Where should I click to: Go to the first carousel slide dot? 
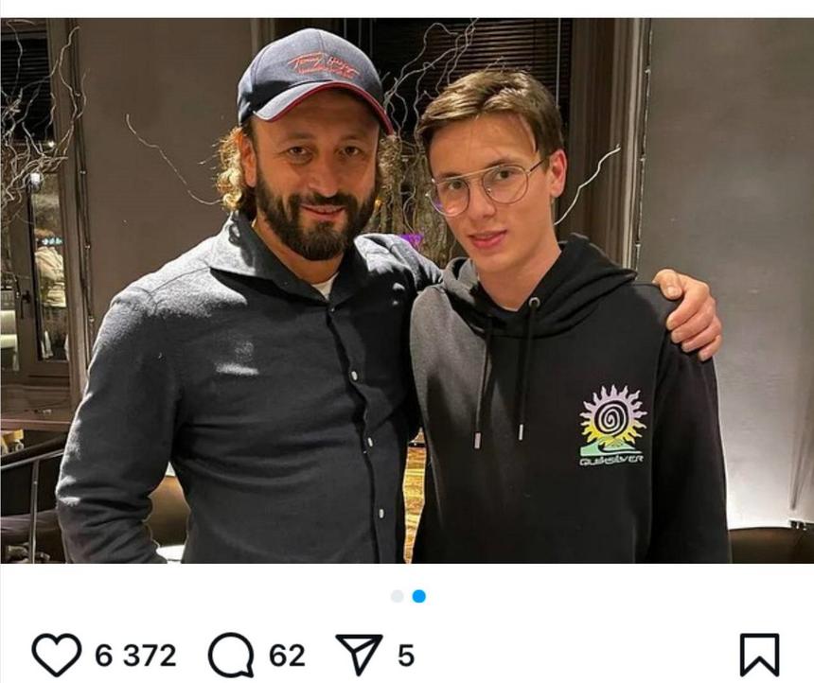(398, 596)
